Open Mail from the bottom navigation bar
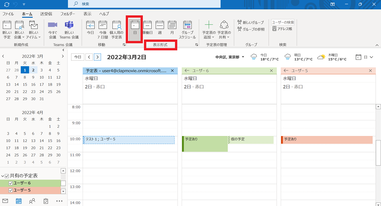Screen dimensions: 381x206 pyautogui.click(x=5, y=201)
